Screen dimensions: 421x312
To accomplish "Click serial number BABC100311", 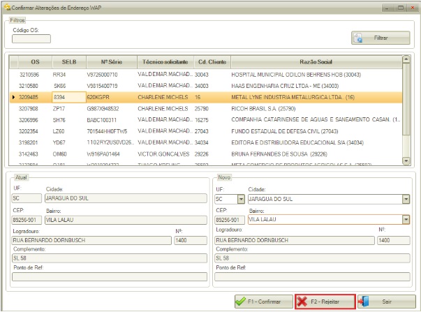I will tap(101, 120).
